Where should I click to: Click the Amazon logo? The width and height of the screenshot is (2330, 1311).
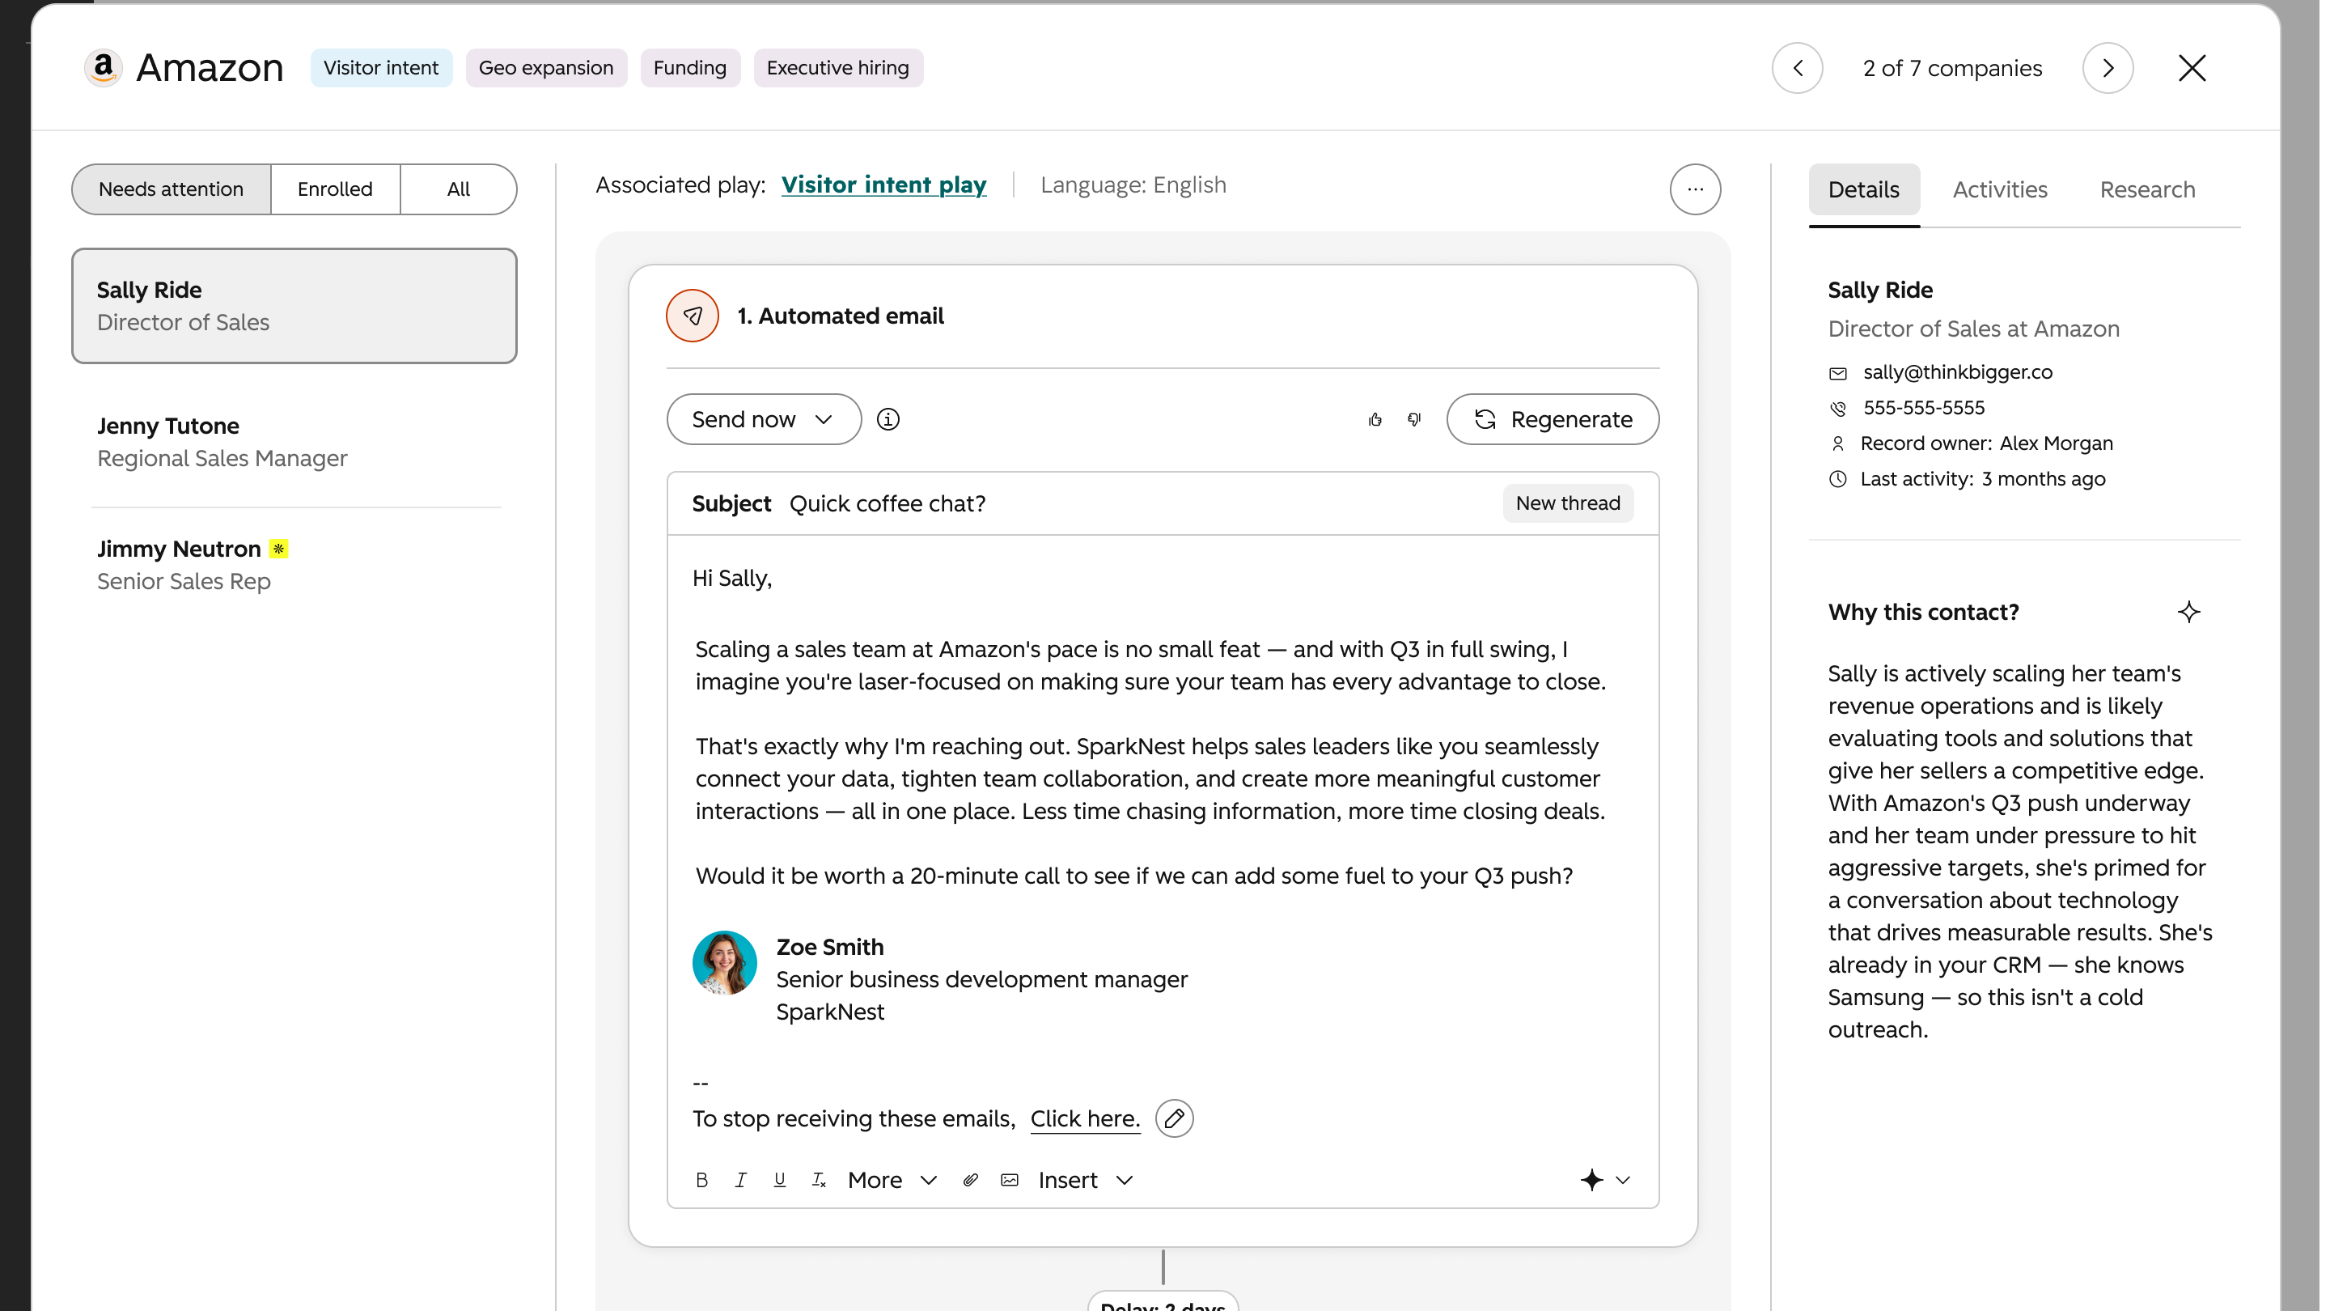[x=104, y=68]
